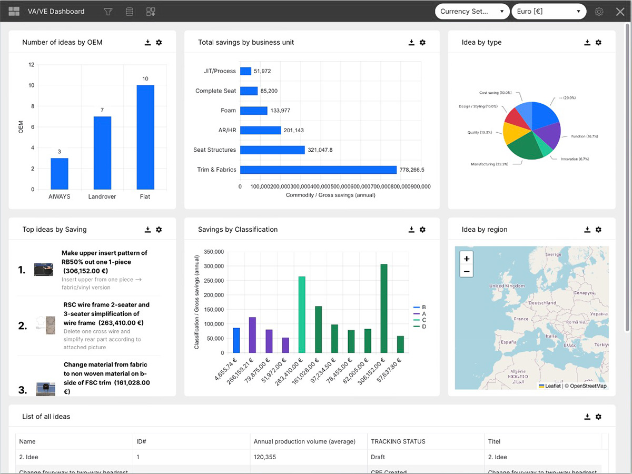Open the Currency Set dropdown
This screenshot has width=632, height=474.
472,12
